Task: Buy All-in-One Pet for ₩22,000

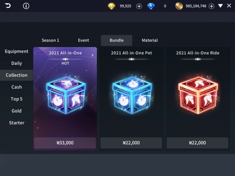Action: 131,143
